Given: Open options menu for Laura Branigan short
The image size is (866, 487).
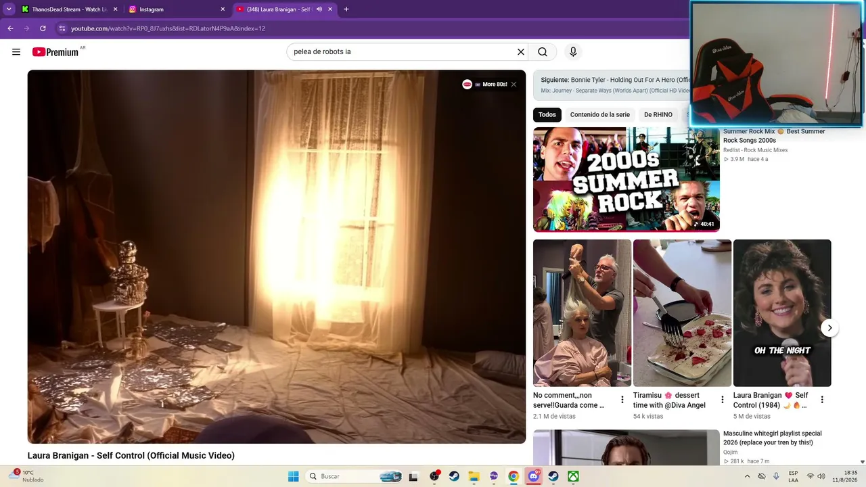Looking at the screenshot, I should [822, 400].
